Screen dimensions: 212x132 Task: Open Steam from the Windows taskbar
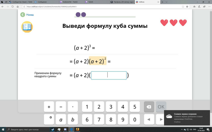point(53,130)
